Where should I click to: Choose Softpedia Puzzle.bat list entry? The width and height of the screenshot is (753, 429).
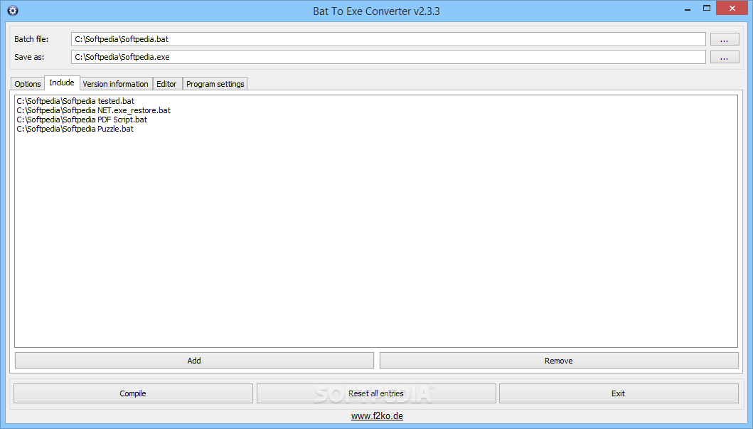click(75, 129)
